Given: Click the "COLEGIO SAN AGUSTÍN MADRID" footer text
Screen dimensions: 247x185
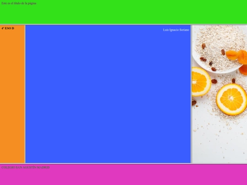Looking at the screenshot, I should [26, 167].
